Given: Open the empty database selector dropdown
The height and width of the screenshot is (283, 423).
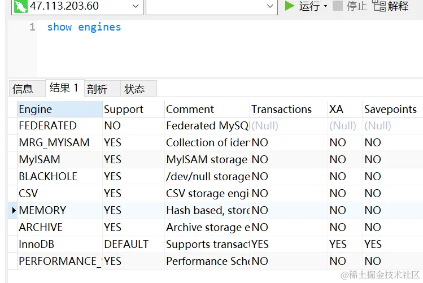Looking at the screenshot, I should tap(270, 6).
